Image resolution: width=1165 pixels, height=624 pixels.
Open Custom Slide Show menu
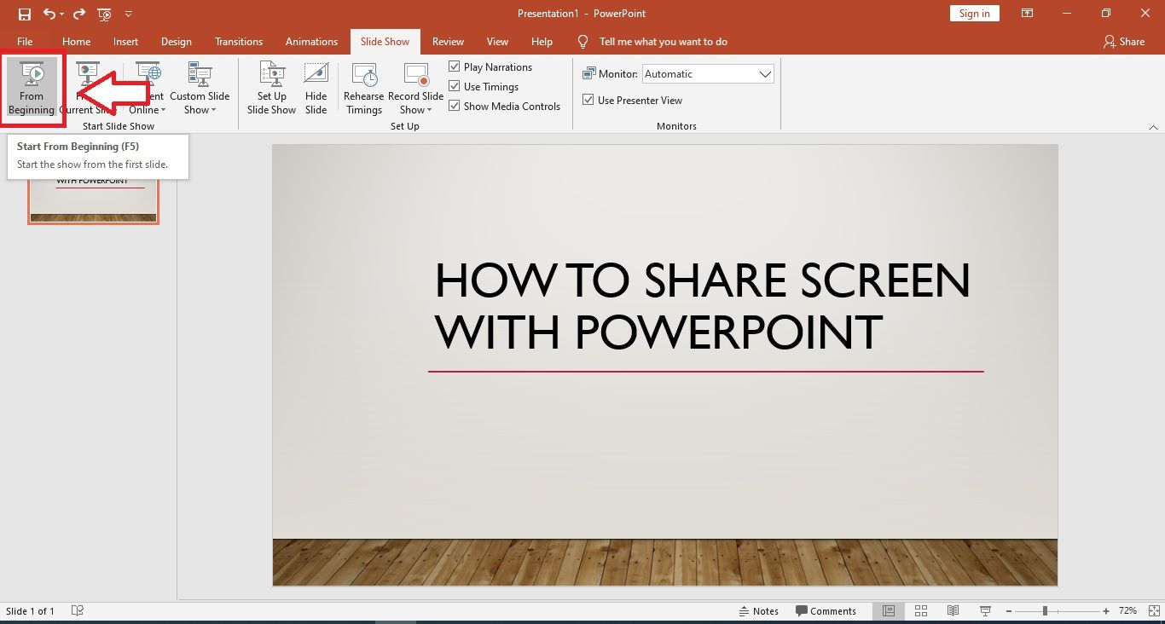click(x=200, y=87)
